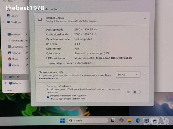
Task: Click the blue info icon near dynamic refresh
Action: 48,97
